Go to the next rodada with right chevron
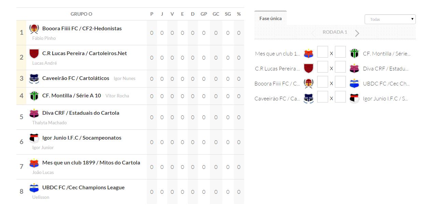Screen dimensions: 423x206 [x=357, y=33]
